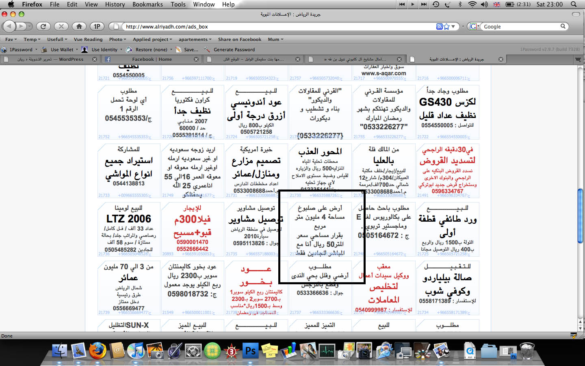The image size is (585, 366).
Task: Click the Share on Facebook bookmark
Action: point(240,39)
